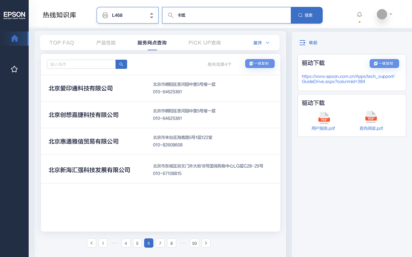Viewport: 412px width, 257px height.
Task: Click the printer icon in the model selector
Action: pos(105,15)
